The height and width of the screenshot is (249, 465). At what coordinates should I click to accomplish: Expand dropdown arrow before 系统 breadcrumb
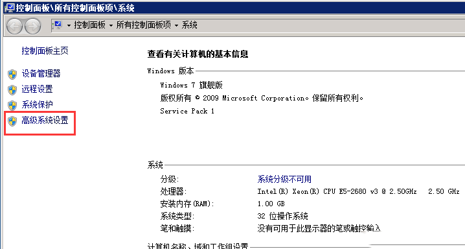176,25
